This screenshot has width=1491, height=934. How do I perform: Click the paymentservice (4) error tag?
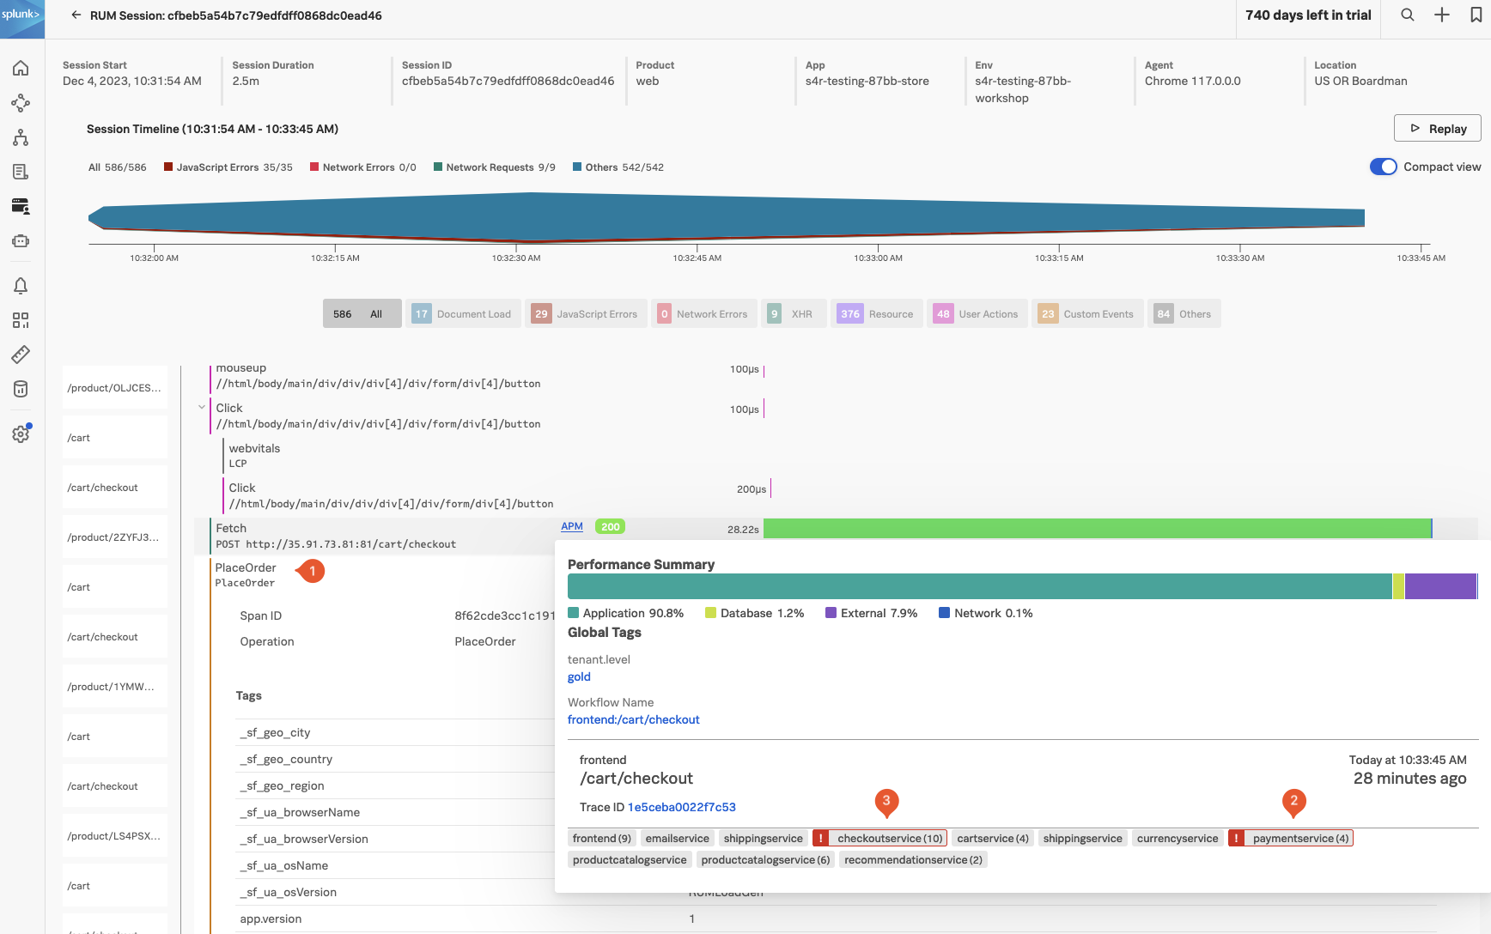coord(1291,838)
